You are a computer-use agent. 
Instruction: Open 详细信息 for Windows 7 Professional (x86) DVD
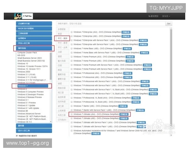coord(128,77)
